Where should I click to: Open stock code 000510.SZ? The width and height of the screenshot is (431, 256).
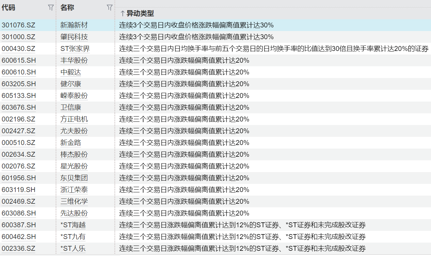19,143
